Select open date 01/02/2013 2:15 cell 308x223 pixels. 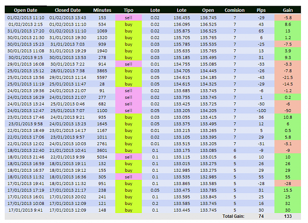tap(26, 24)
